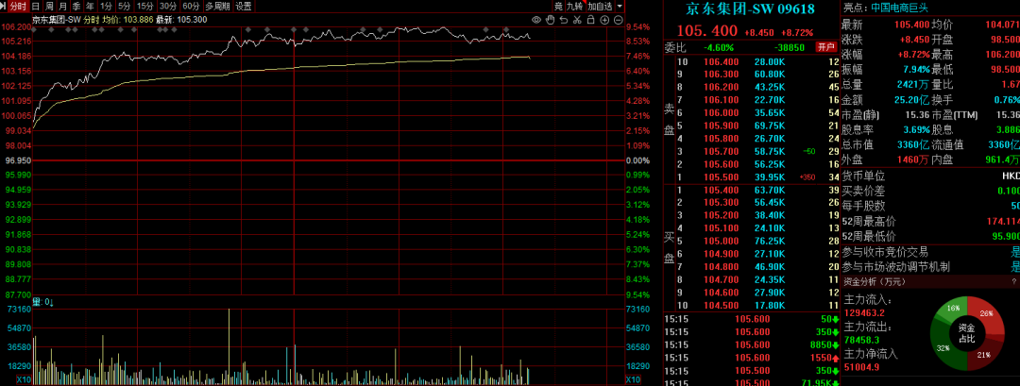Select the 5分 five-minute period tab
The width and height of the screenshot is (1020, 386).
pyautogui.click(x=124, y=6)
